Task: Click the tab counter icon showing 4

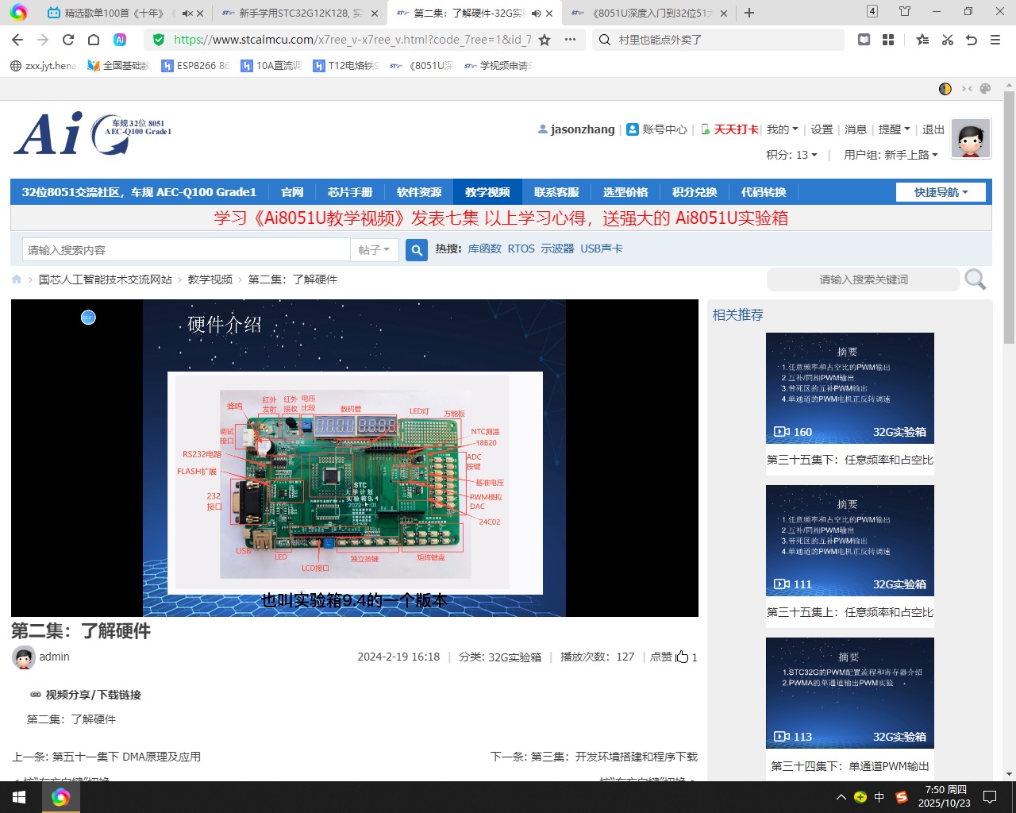Action: pos(872,11)
